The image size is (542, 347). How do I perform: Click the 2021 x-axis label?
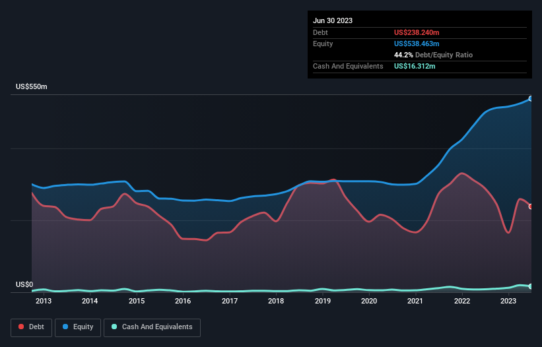[x=415, y=301]
